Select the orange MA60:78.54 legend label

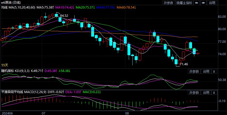(127, 7)
